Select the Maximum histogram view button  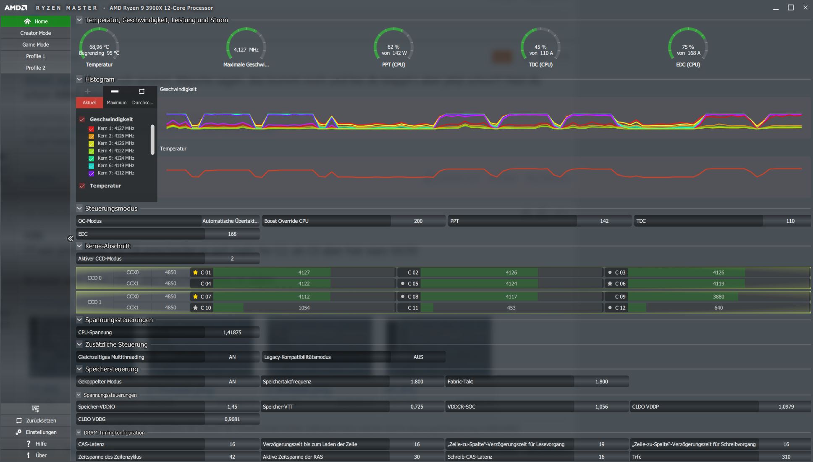click(x=116, y=103)
